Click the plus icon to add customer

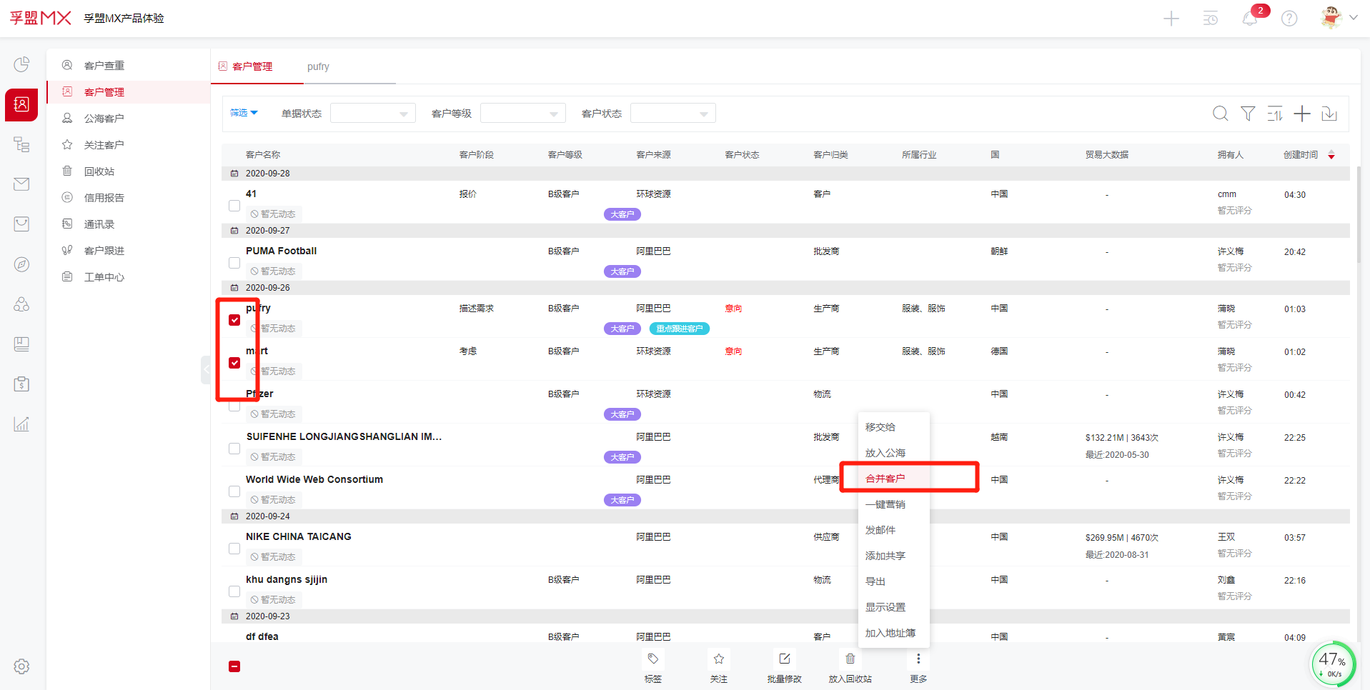(1302, 114)
